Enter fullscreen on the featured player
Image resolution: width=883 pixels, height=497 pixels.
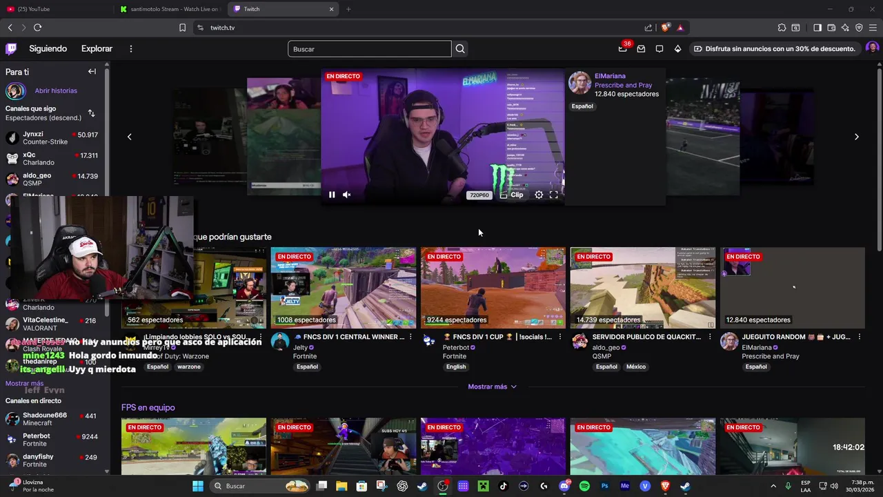click(x=553, y=195)
